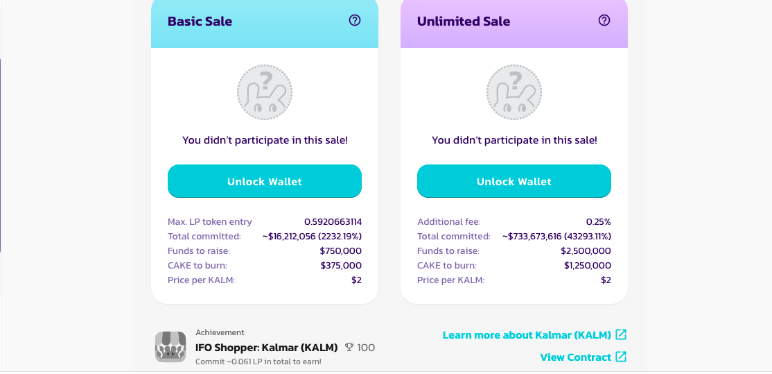Unlock Wallet in the Basic Sale card
Viewport: 772px width, 374px height.
[265, 181]
